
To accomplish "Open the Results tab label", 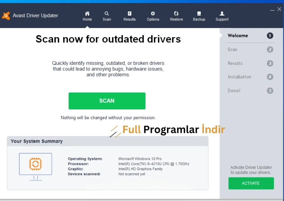I will [130, 19].
